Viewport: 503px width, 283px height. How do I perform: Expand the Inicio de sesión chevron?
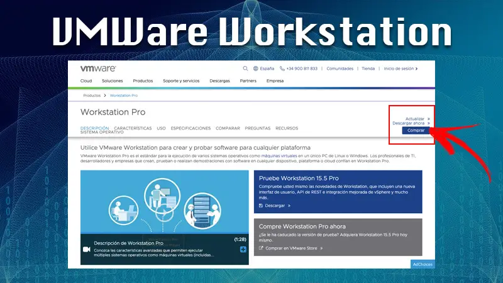pos(416,69)
